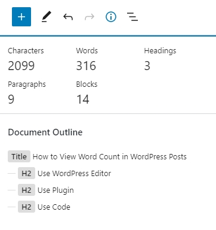Select the Tools pencil icon

pyautogui.click(x=47, y=17)
